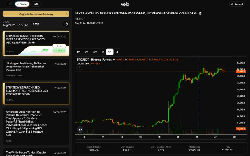Screen dimensions: 250x156
Task: Open JP Morgan Polymarket underwriter news
Action: [x=36, y=69]
